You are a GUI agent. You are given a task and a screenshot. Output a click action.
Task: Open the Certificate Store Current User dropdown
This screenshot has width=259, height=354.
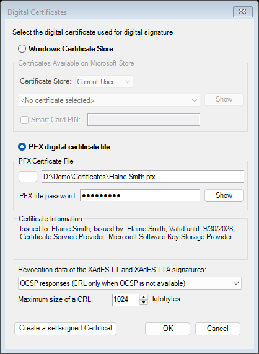(104, 82)
